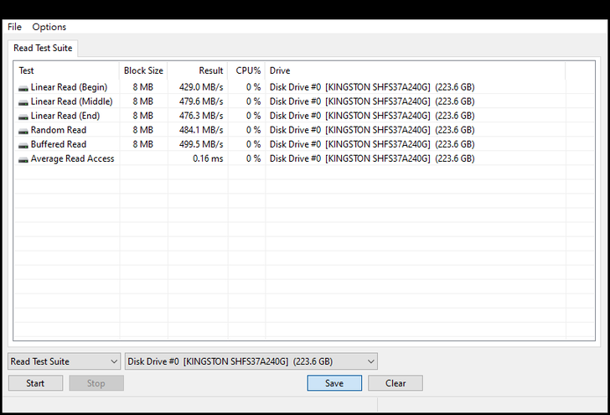The image size is (610, 415).
Task: Select the Random Read row label
Action: click(59, 130)
